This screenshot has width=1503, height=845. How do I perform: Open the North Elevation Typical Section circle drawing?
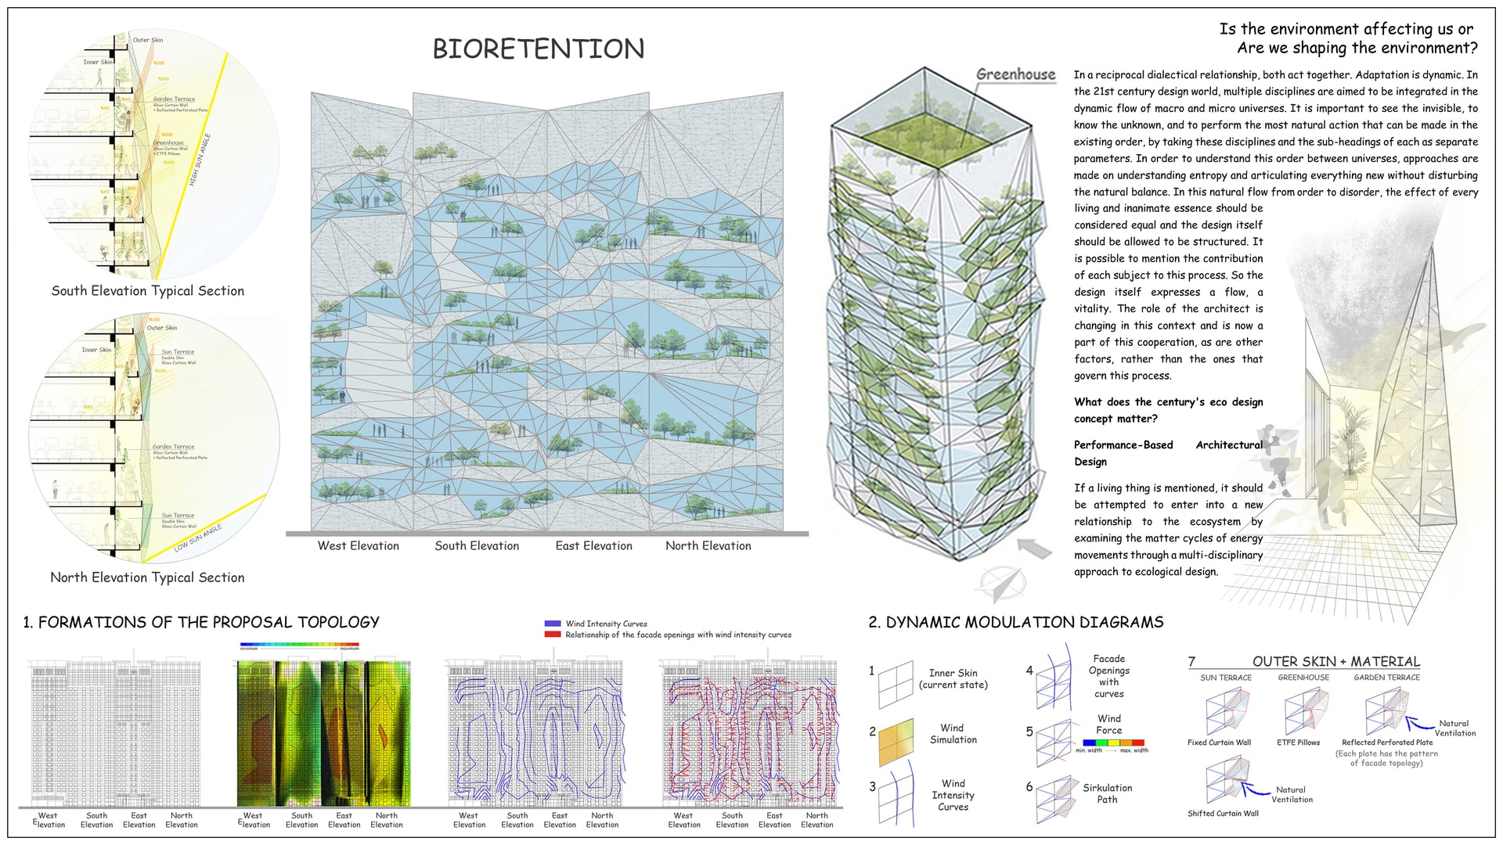(x=154, y=437)
